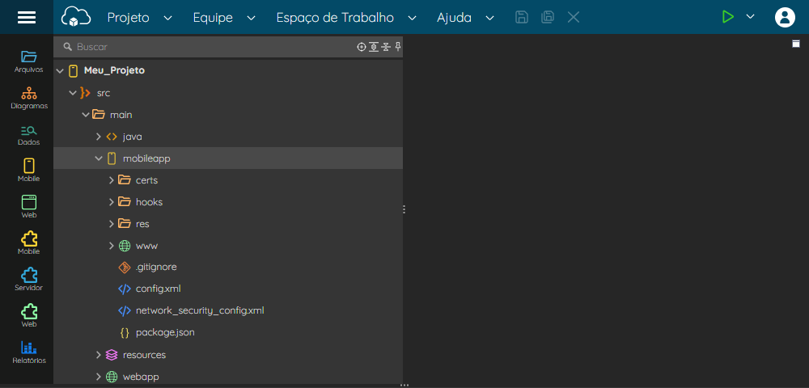
Task: Open the hamburger main menu
Action: tap(27, 17)
